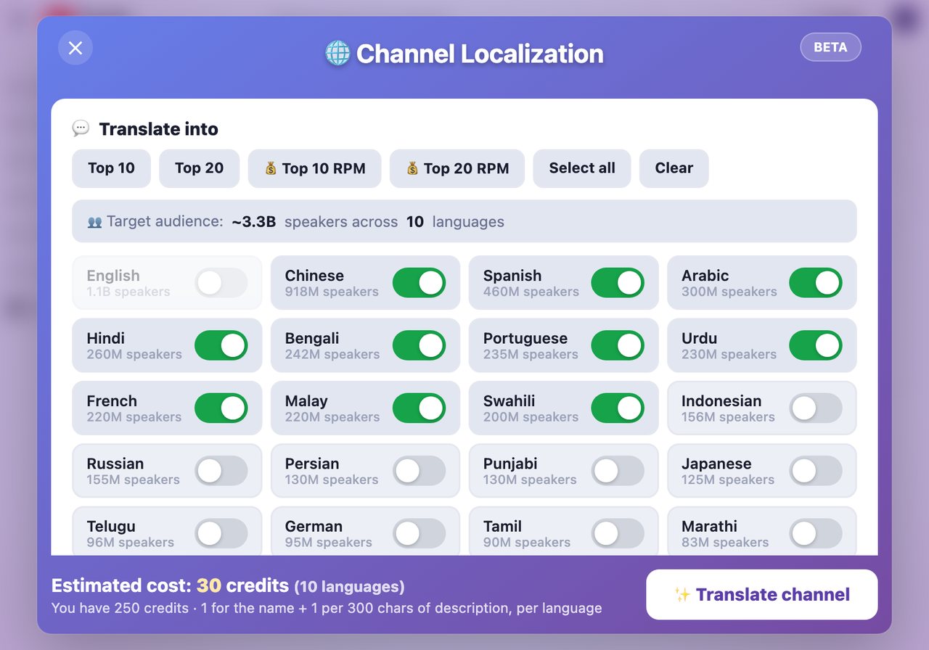The width and height of the screenshot is (929, 650).
Task: Click the people icon beside Target audience
Action: 94,222
